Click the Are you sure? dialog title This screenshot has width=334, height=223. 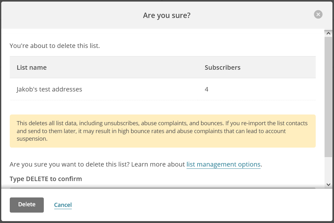click(167, 15)
